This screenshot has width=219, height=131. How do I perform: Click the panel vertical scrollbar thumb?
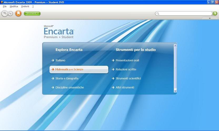point(175,68)
